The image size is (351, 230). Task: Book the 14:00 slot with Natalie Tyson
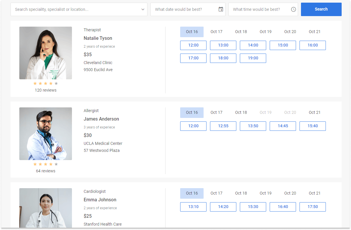[253, 45]
